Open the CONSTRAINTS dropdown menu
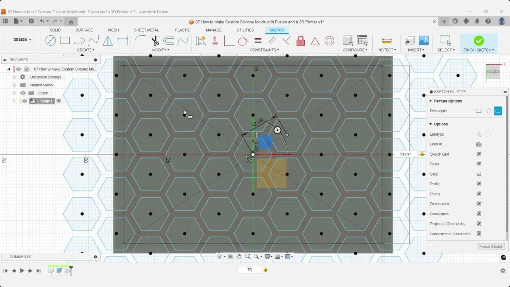Viewport: 510px width, 287px height. (264, 50)
